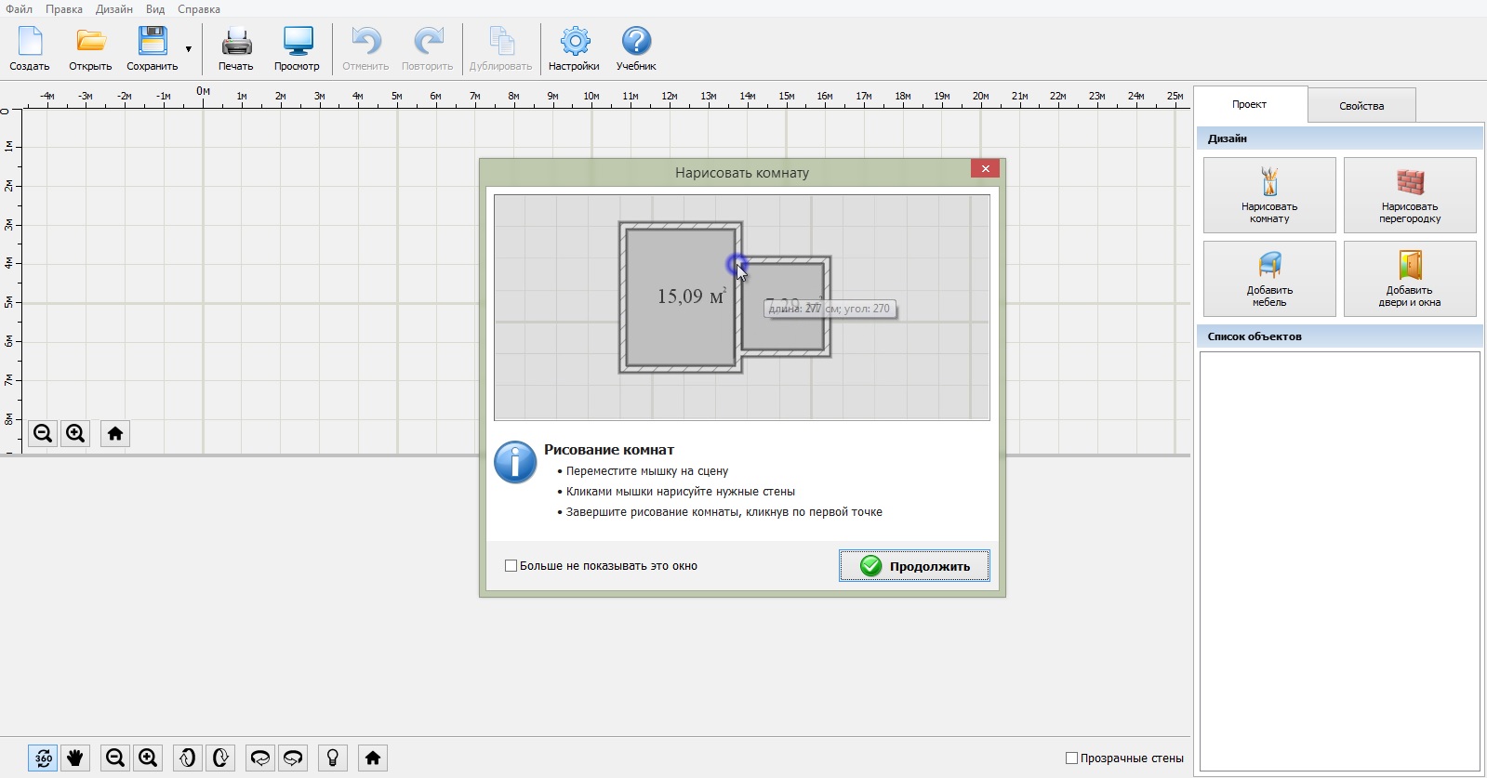This screenshot has height=778, width=1487.
Task: Open Настройки gear settings
Action: (574, 48)
